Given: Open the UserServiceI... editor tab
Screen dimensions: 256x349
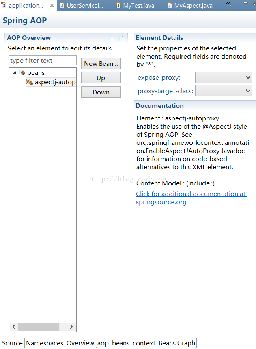Looking at the screenshot, I should (x=82, y=6).
